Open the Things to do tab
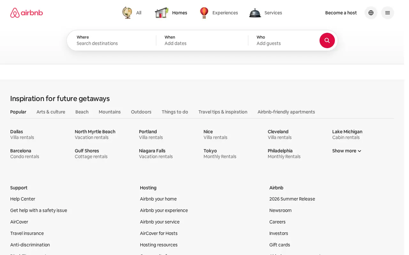The width and height of the screenshot is (409, 255). pyautogui.click(x=175, y=112)
